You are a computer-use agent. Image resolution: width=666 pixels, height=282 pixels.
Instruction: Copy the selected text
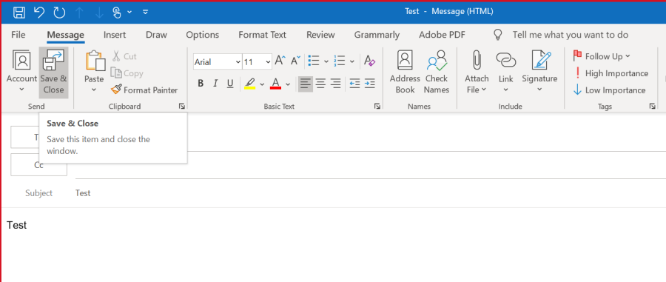coord(127,73)
